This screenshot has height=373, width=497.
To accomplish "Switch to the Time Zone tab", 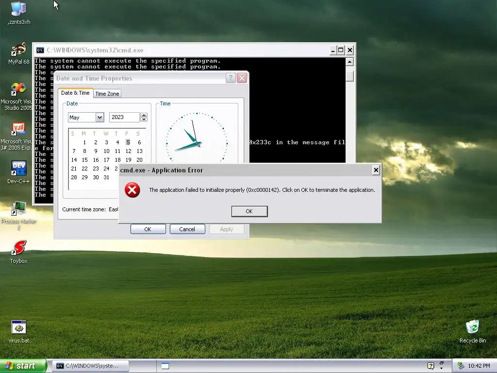I will pyautogui.click(x=107, y=94).
